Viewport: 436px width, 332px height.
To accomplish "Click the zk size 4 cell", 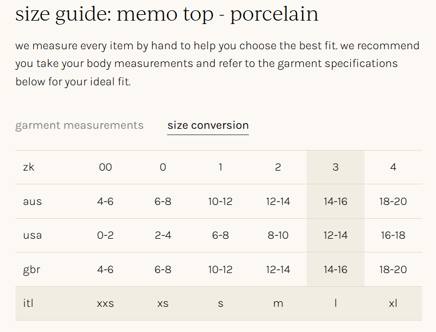I will 393,167.
